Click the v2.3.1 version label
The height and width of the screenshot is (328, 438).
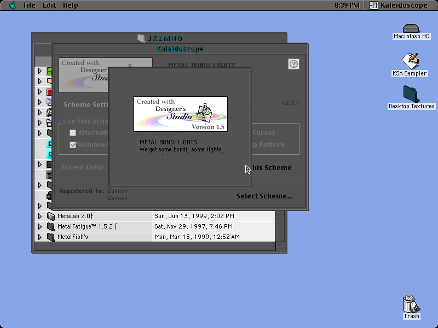pos(290,103)
